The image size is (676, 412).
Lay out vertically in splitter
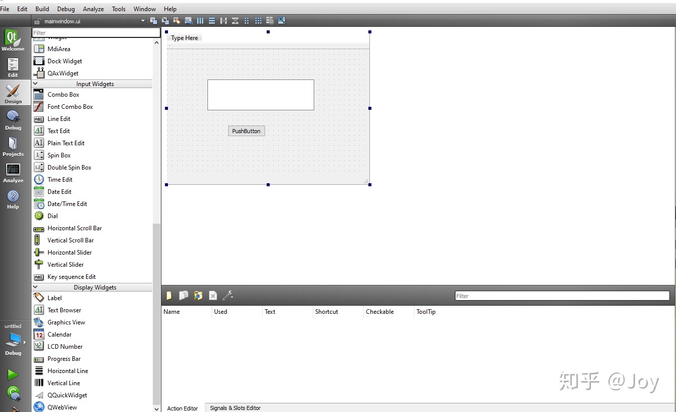[x=235, y=21]
